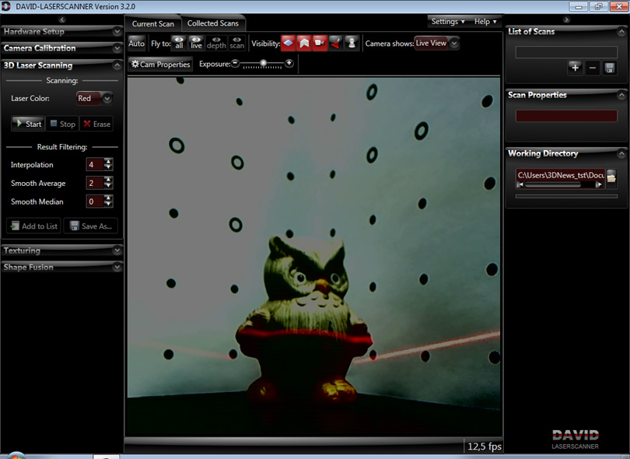Fly to the live camera view
The height and width of the screenshot is (459, 630).
[196, 43]
